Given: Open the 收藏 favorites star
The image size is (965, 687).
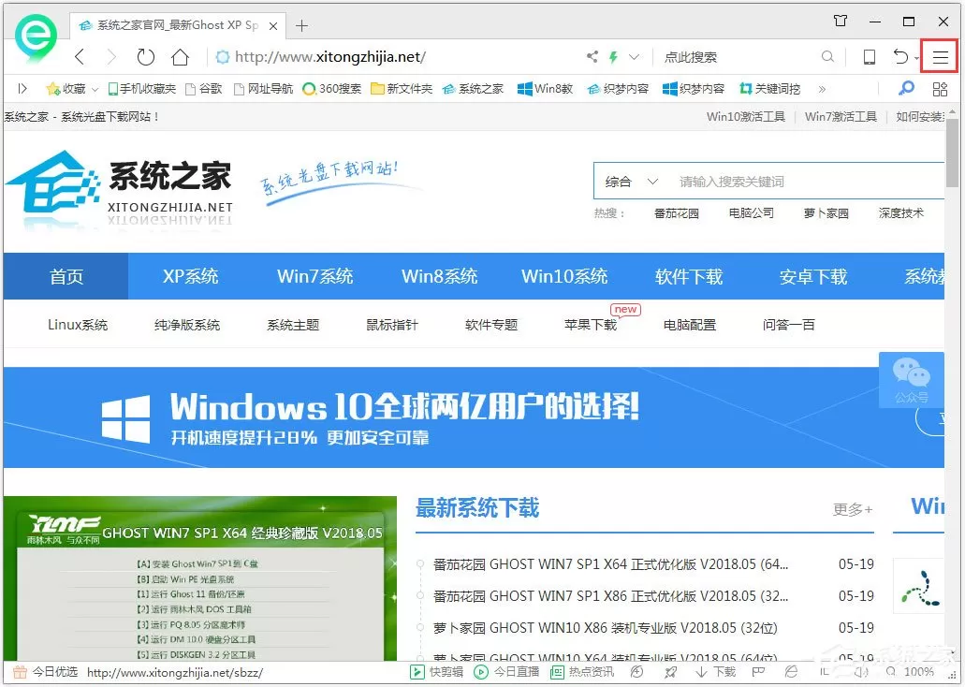Looking at the screenshot, I should point(66,89).
